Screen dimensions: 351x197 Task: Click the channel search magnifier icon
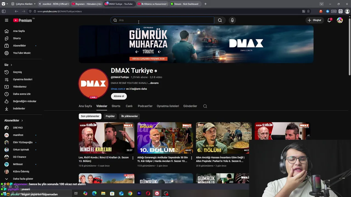[x=205, y=106]
